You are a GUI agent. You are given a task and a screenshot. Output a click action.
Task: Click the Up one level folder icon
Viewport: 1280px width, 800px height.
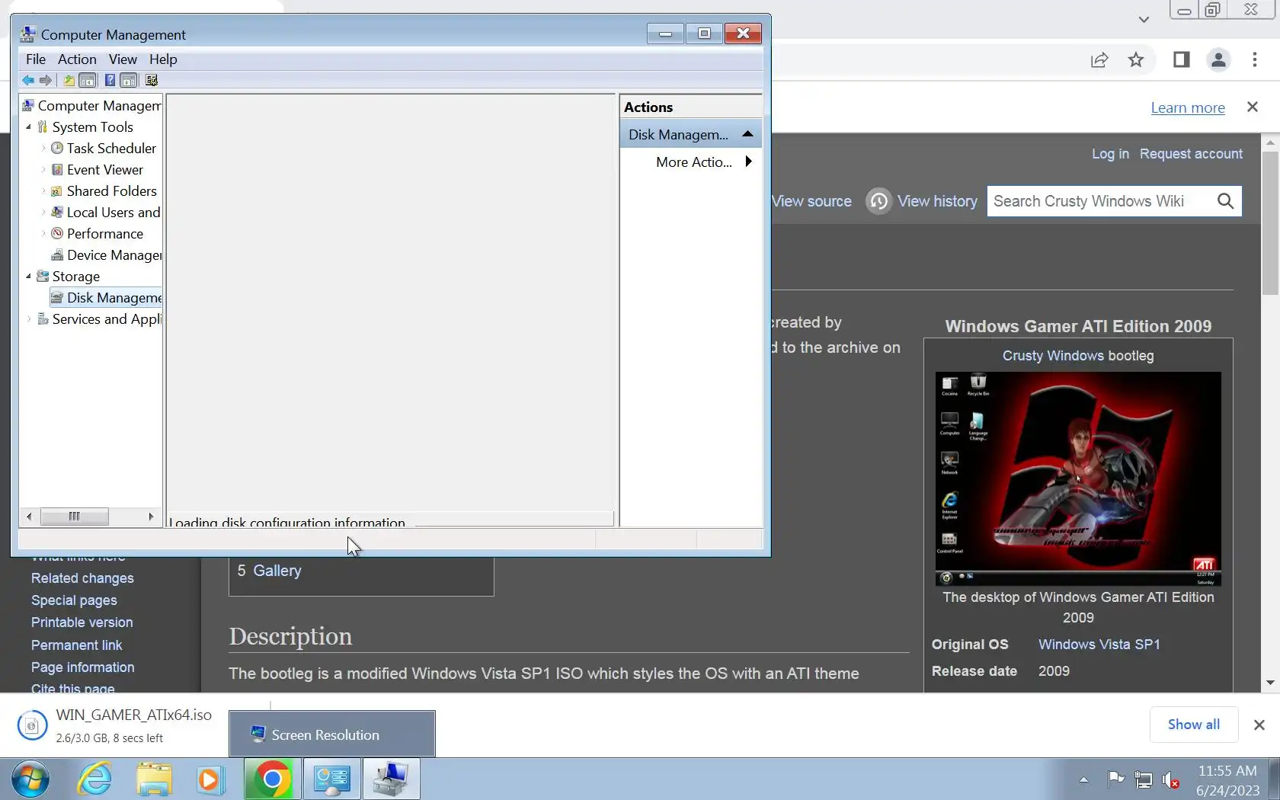69,80
